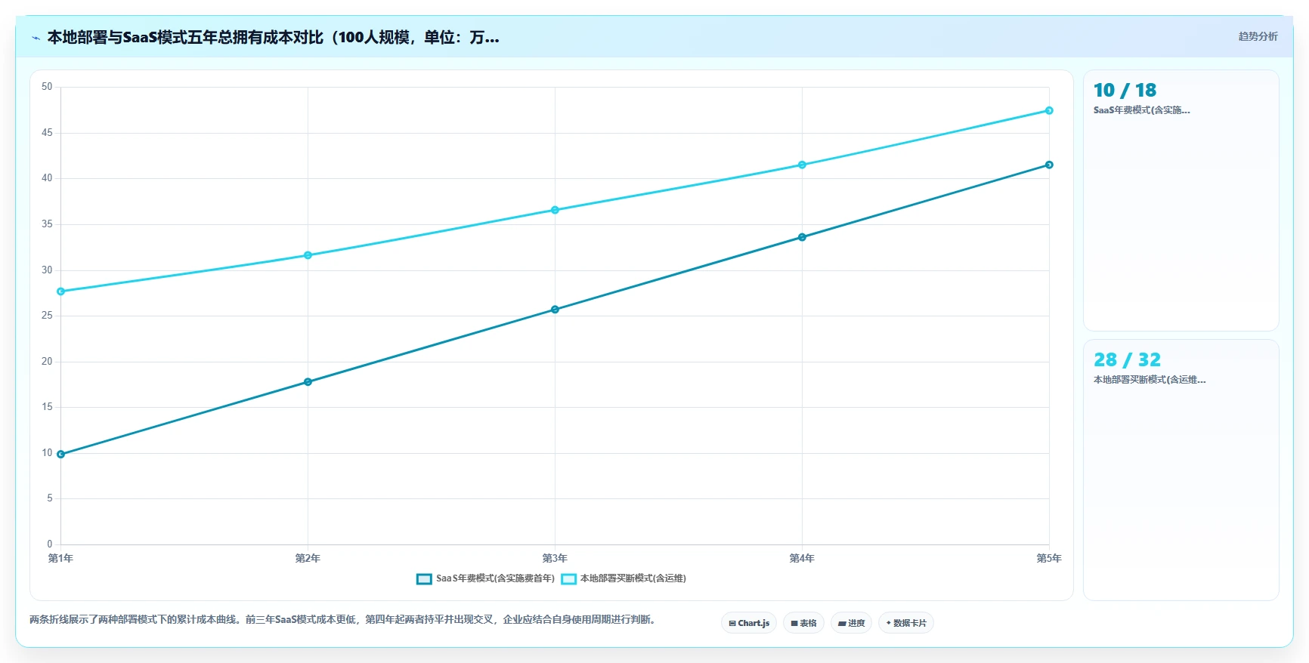Select the SaaS data point at 第3年
This screenshot has height=663, width=1309.
(555, 310)
